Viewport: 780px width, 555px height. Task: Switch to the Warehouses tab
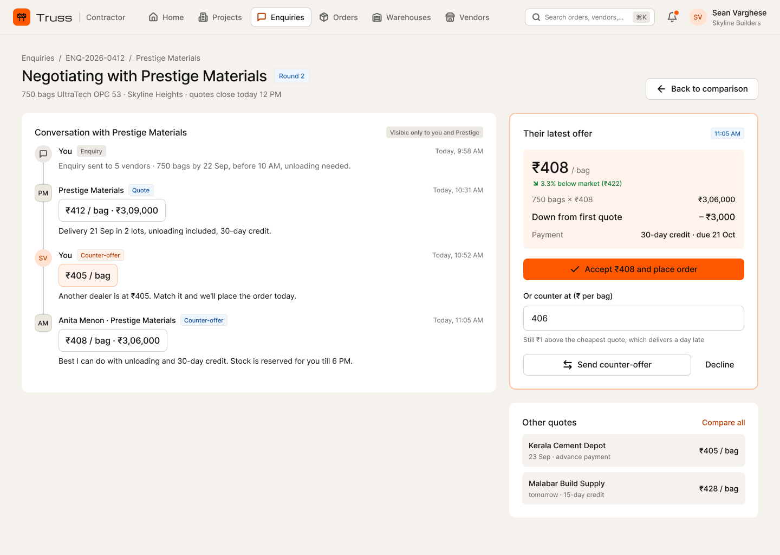click(401, 17)
